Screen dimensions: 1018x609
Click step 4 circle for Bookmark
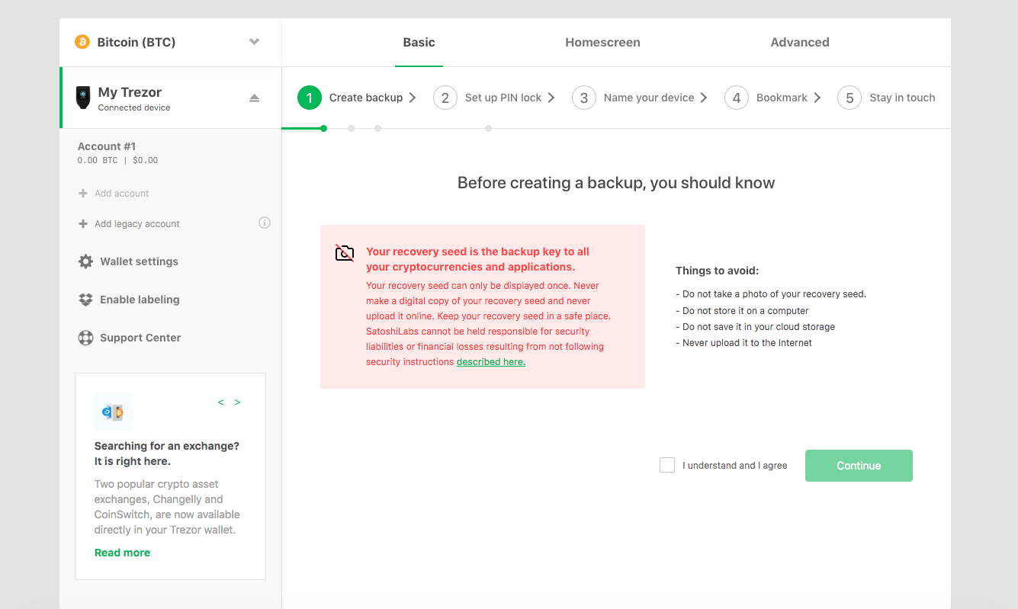click(737, 98)
